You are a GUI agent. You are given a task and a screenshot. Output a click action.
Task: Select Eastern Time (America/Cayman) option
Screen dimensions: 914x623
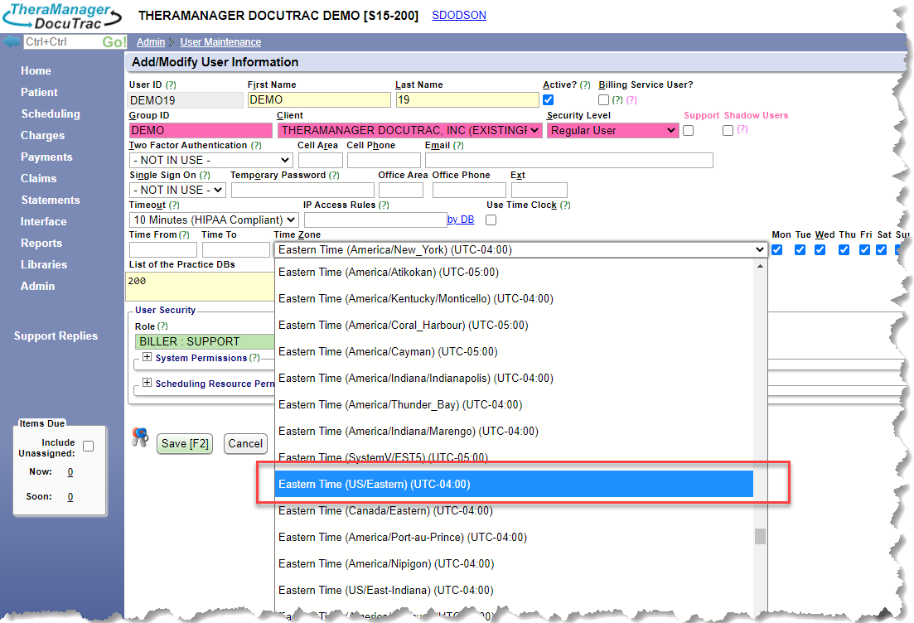click(x=514, y=351)
